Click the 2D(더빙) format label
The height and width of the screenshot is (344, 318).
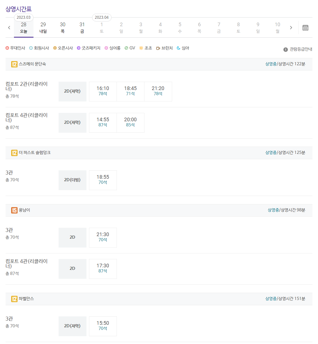[73, 180]
